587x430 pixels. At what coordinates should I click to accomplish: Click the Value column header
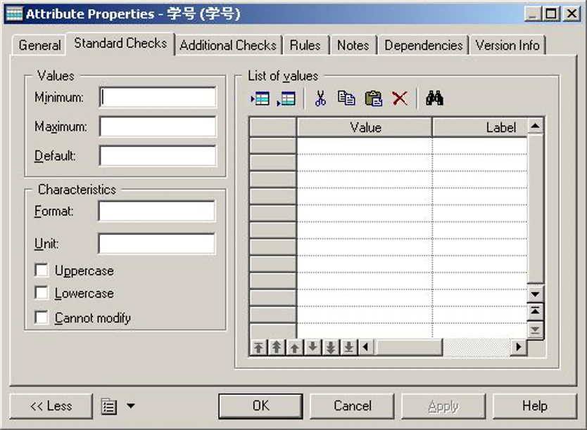click(365, 127)
